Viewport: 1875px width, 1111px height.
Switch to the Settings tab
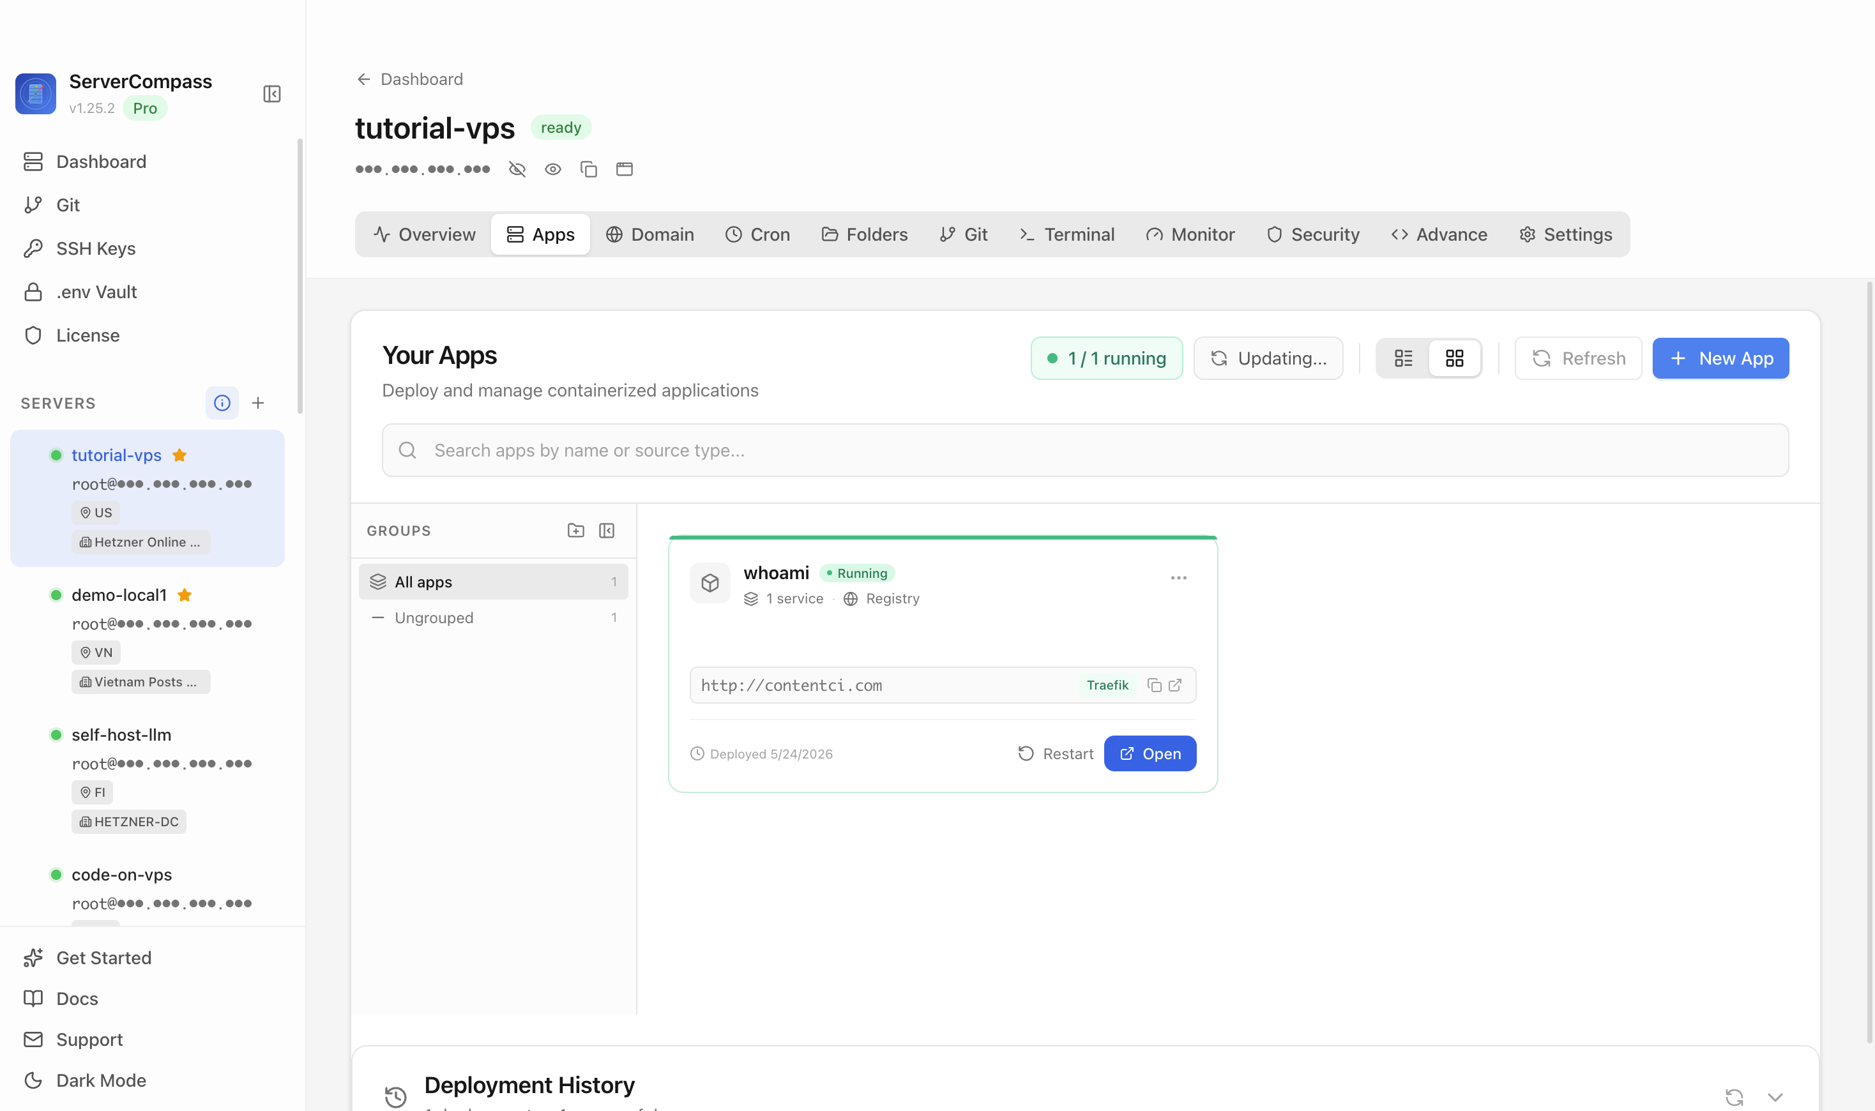coord(1567,234)
